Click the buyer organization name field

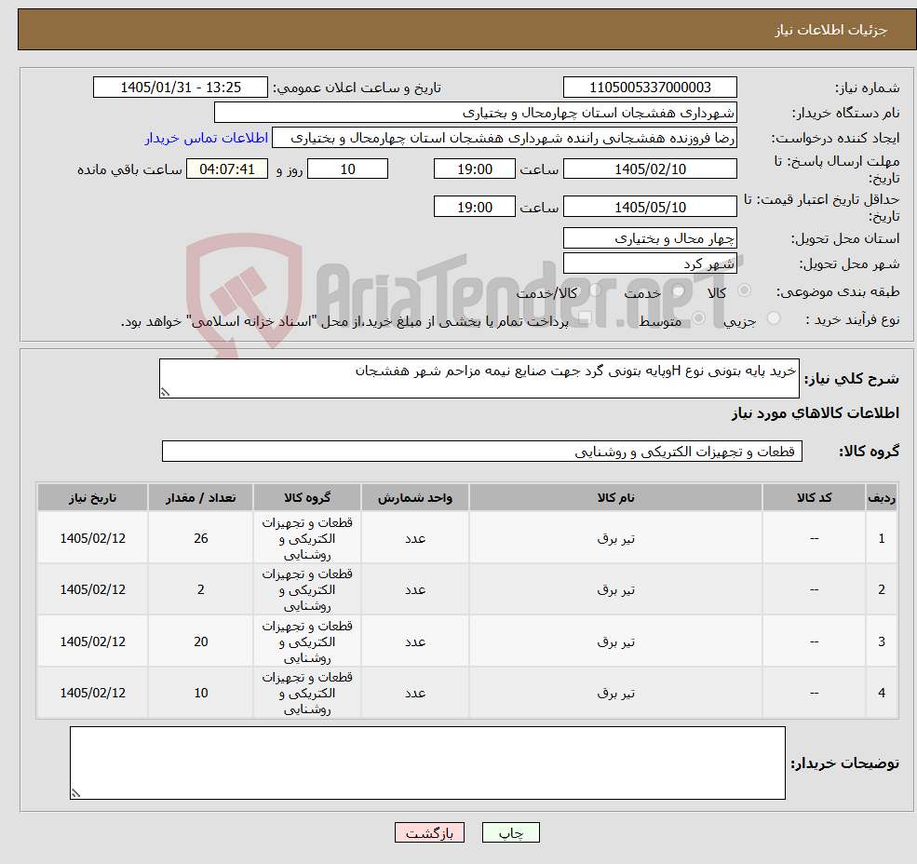pyautogui.click(x=476, y=113)
